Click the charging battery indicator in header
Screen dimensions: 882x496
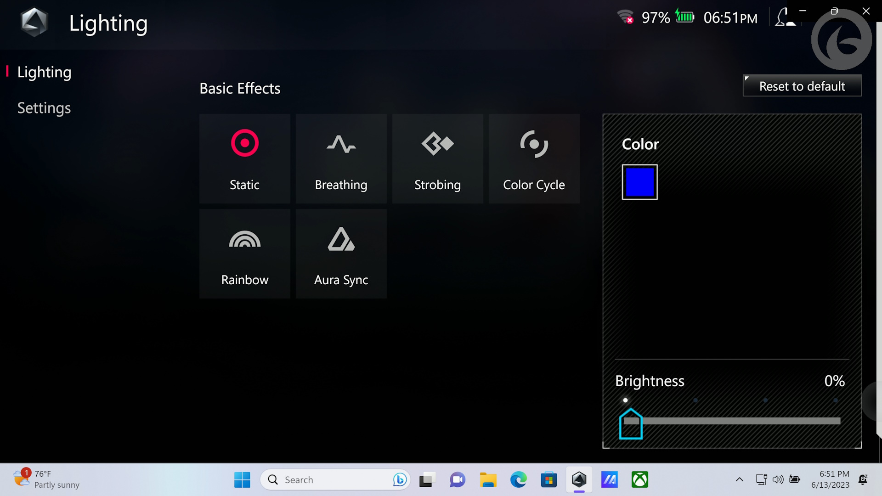[684, 17]
